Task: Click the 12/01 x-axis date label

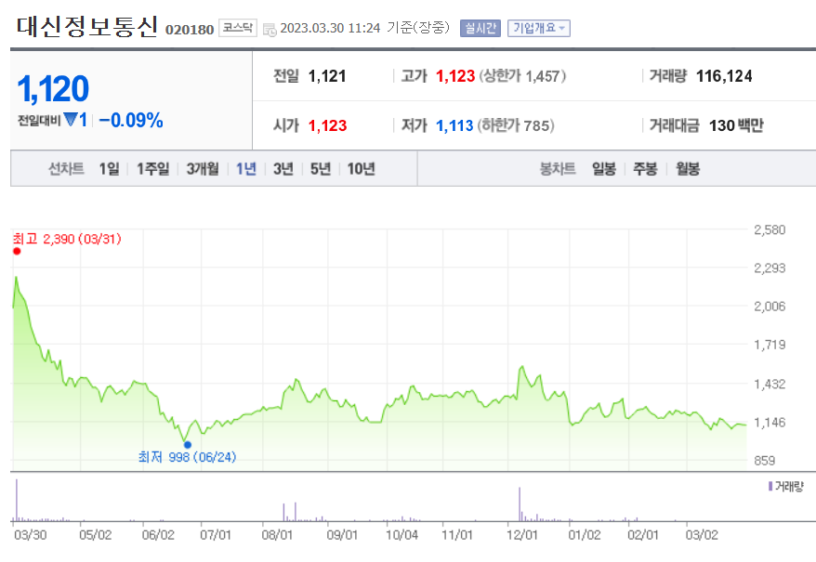Action: [x=522, y=535]
